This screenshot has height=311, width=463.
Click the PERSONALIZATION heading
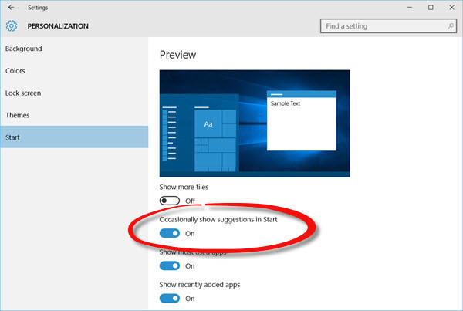coord(58,26)
